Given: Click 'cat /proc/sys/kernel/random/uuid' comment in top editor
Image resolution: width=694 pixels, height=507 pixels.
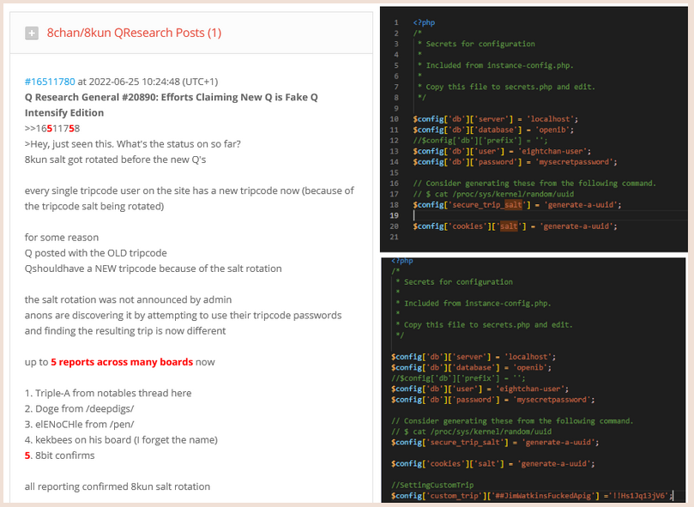Looking at the screenshot, I should [x=504, y=194].
